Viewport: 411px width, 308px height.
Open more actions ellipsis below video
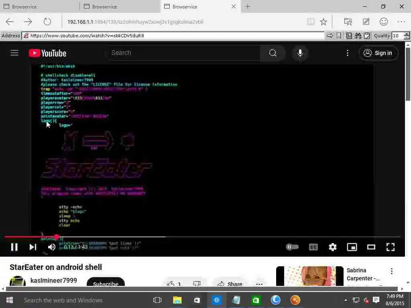(259, 284)
